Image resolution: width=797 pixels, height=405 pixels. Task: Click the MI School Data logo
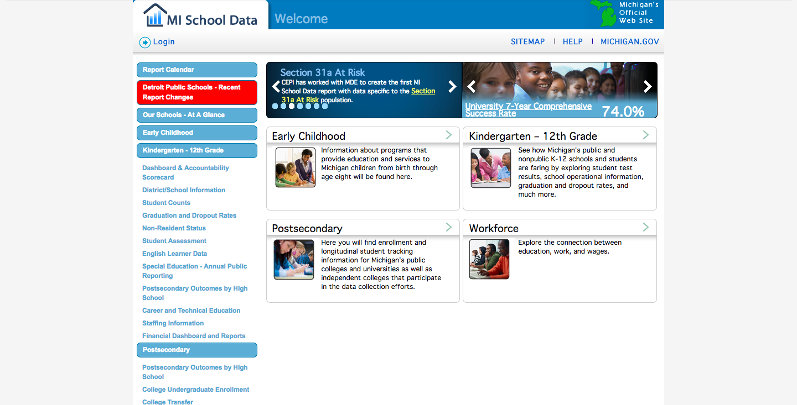pos(200,15)
